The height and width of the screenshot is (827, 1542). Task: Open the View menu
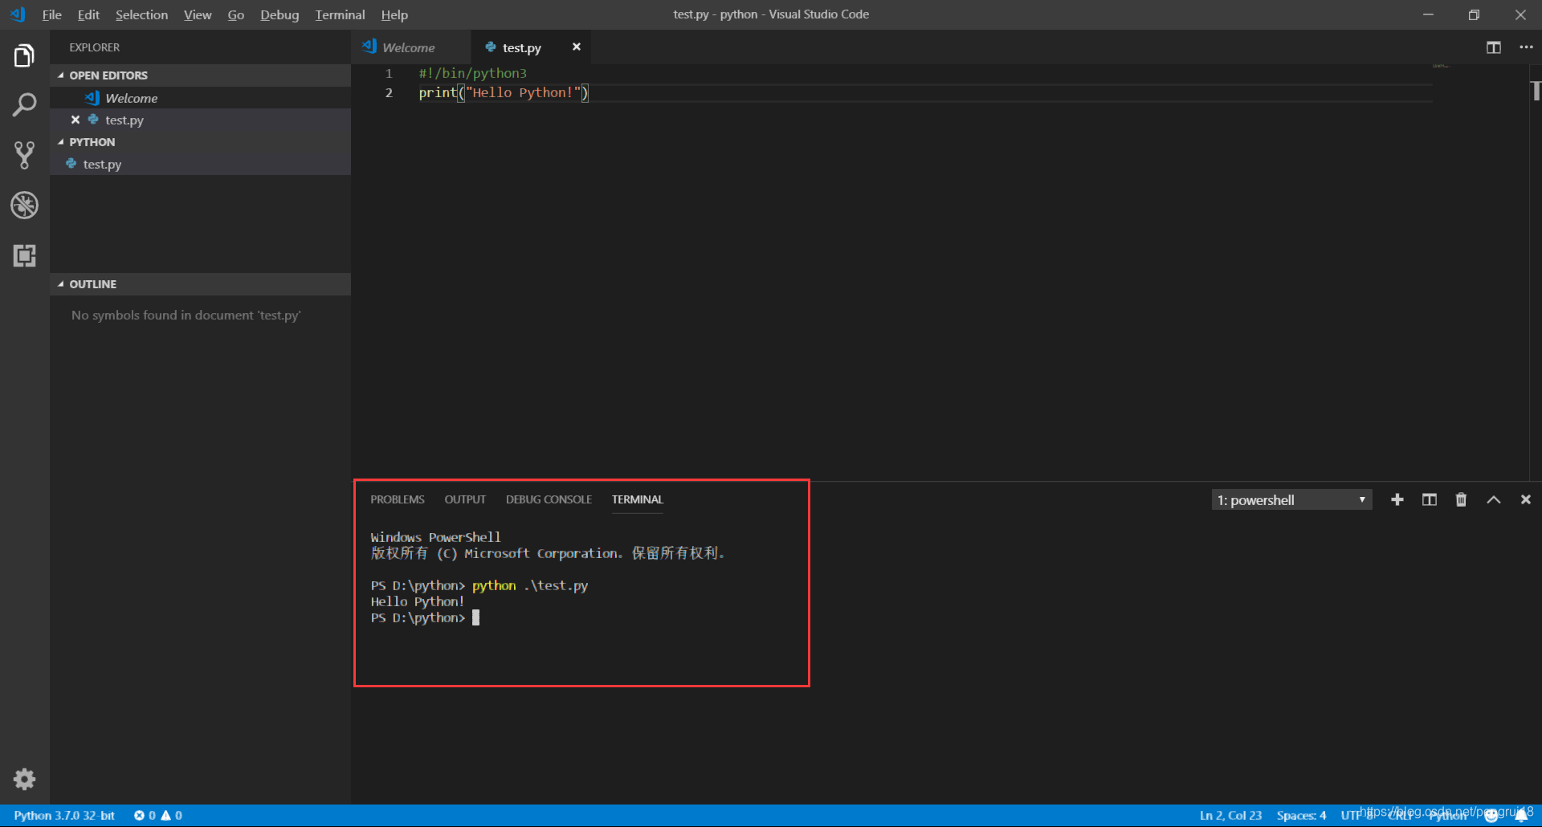(198, 14)
